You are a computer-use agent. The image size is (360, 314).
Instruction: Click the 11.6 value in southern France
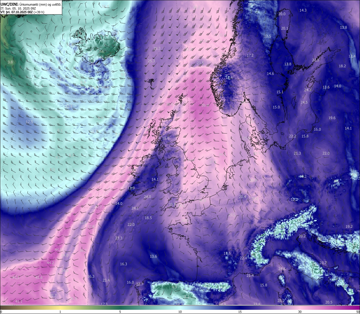[227, 253]
